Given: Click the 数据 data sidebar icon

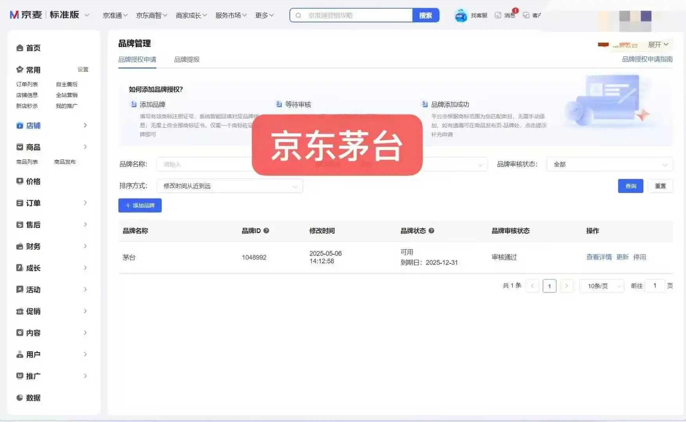Looking at the screenshot, I should pos(33,398).
